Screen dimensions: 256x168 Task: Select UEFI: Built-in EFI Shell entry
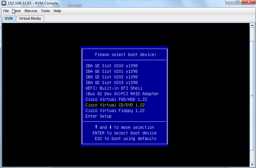click(x=114, y=88)
